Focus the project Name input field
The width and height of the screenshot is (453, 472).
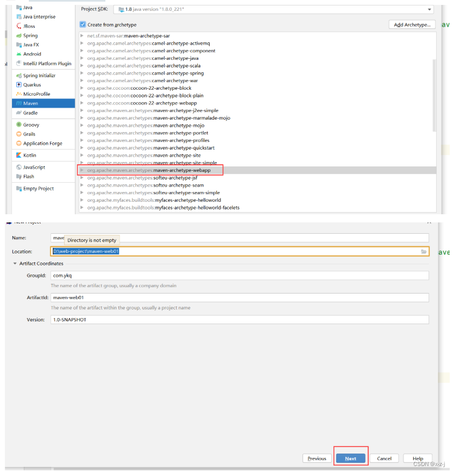coord(240,238)
